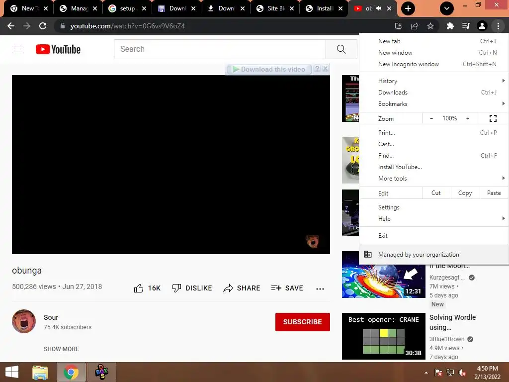This screenshot has width=509, height=382.
Task: Click the install app icon in the address bar
Action: [398, 26]
